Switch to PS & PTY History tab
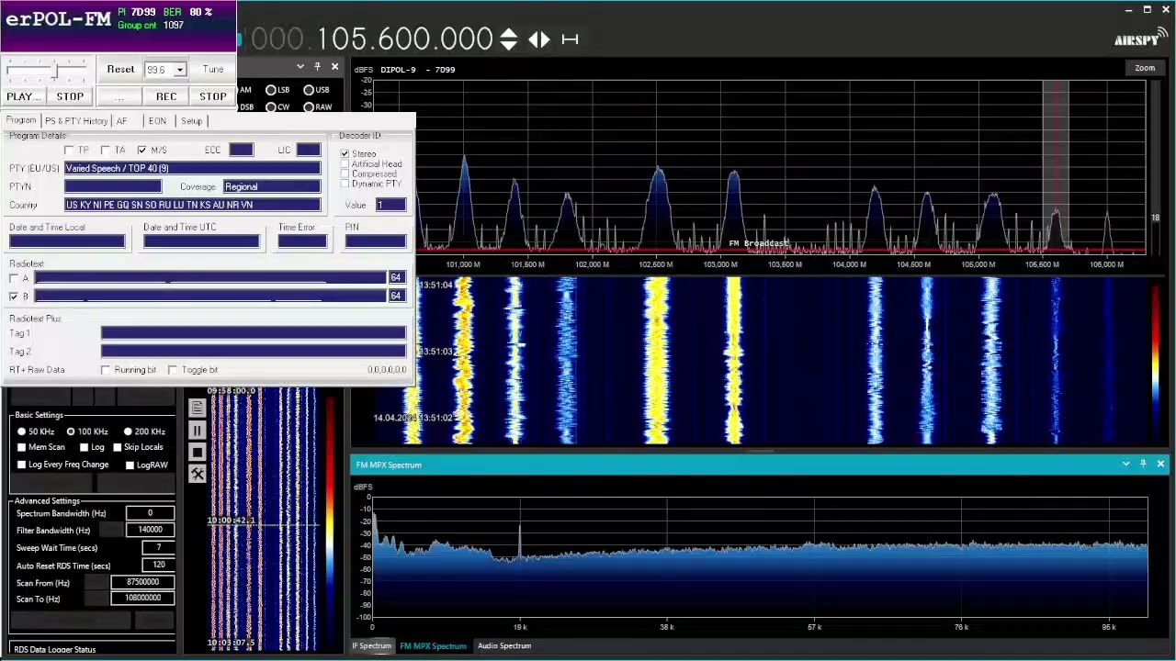The height and width of the screenshot is (661, 1176). coord(76,121)
